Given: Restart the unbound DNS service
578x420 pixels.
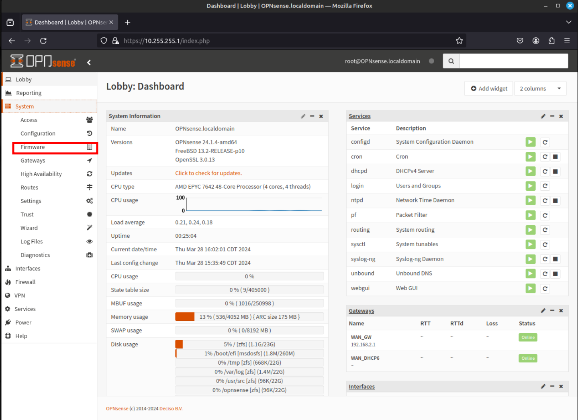Looking at the screenshot, I should [545, 274].
